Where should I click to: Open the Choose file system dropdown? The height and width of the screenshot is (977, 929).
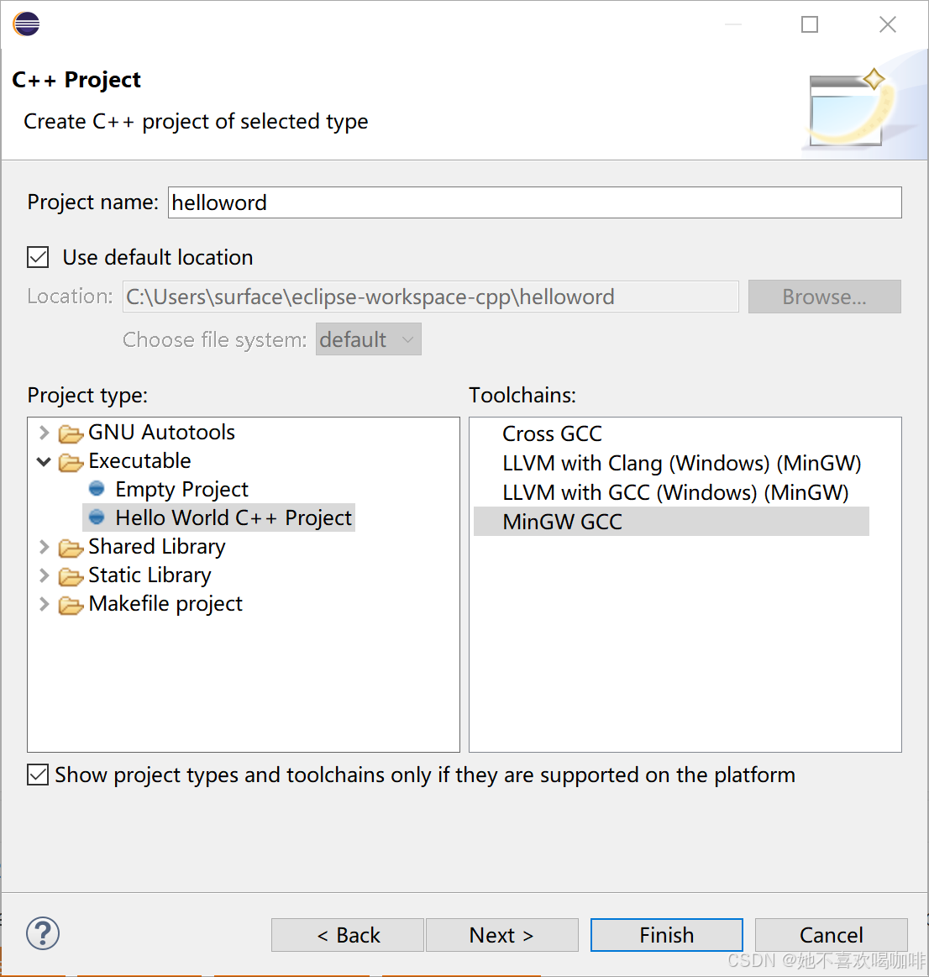(368, 339)
